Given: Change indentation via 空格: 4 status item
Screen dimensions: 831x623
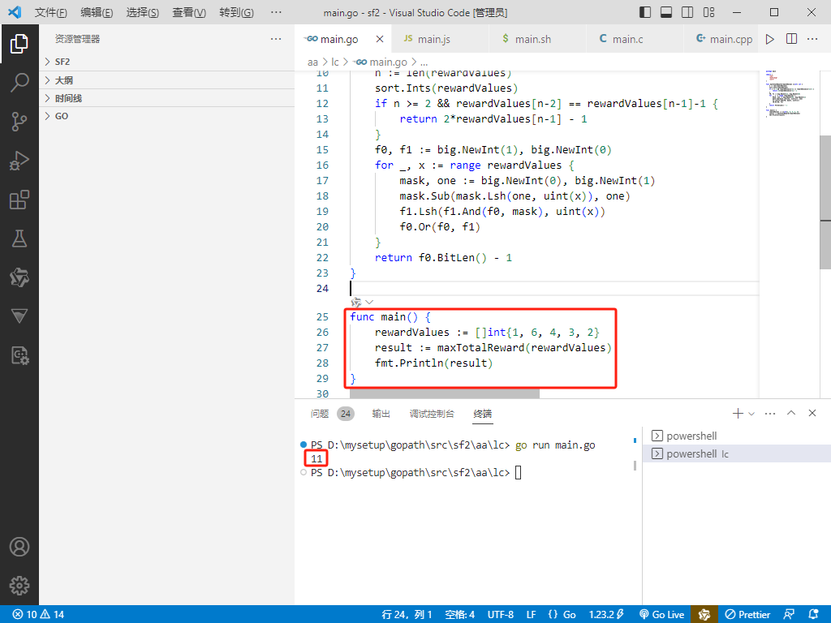Looking at the screenshot, I should [460, 615].
